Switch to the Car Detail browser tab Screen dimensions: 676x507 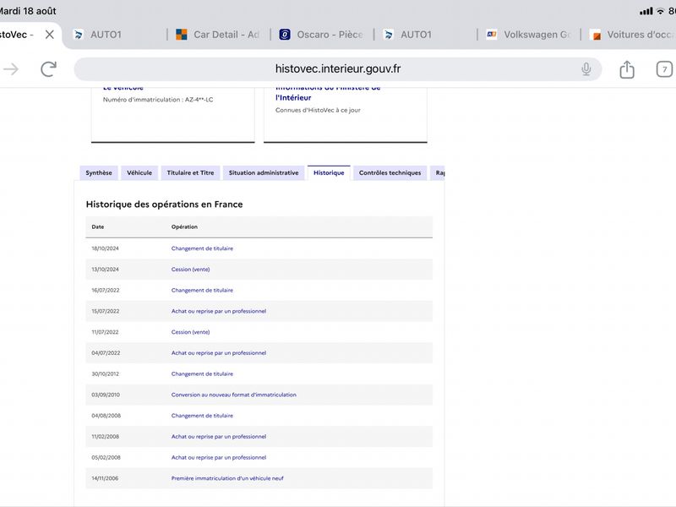(x=219, y=35)
